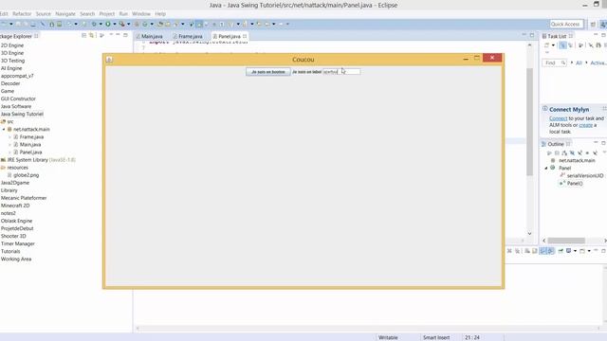Click the 'Je suis un bouton' button

tap(267, 72)
